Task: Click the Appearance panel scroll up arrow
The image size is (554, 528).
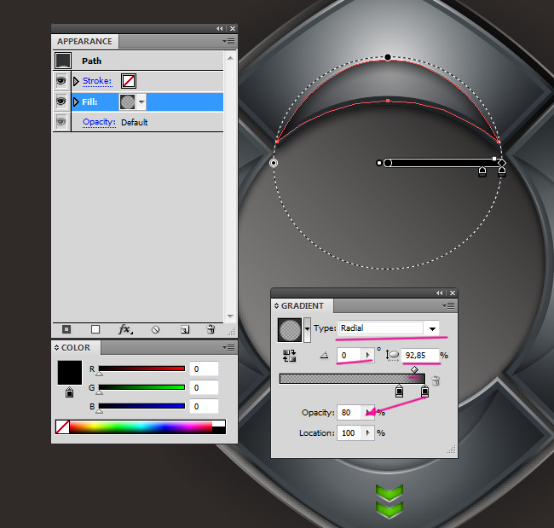Action: (x=230, y=58)
